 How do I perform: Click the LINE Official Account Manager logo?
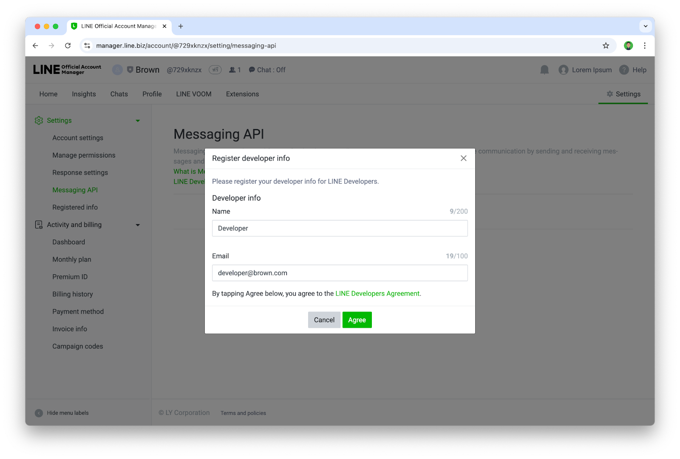coord(67,70)
